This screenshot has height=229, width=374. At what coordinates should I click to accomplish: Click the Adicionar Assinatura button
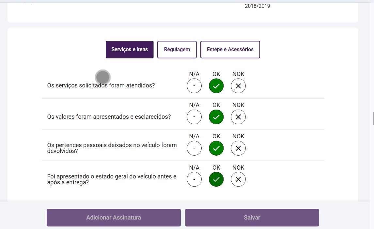[x=114, y=218]
